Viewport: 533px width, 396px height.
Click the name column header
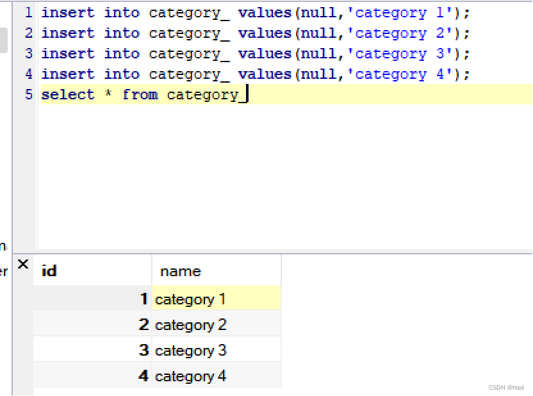point(180,270)
